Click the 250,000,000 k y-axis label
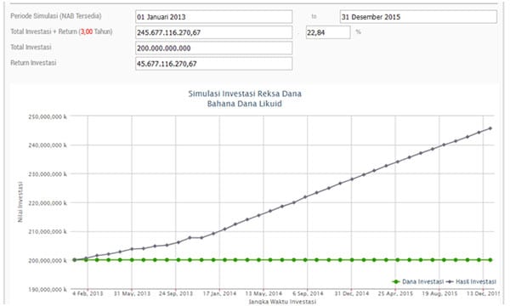Viewport: 510px width, 306px height. [48, 116]
